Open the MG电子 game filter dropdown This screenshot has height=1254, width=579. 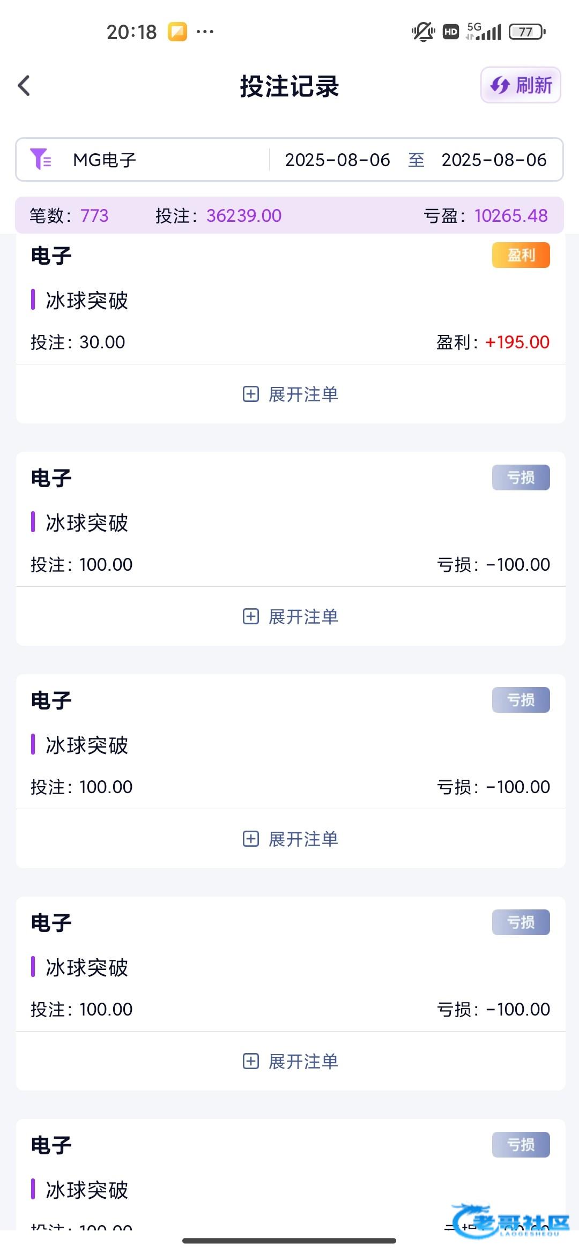[105, 160]
